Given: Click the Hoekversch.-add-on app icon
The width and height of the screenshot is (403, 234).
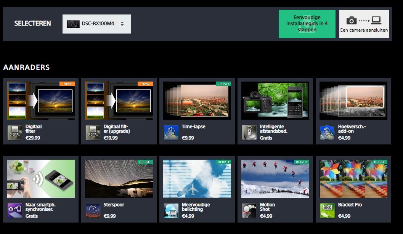Looking at the screenshot, I should pyautogui.click(x=328, y=132).
